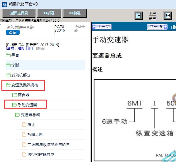The image size is (176, 162).
Task: Expand the 离合器 subfolder
Action: click(48, 95)
